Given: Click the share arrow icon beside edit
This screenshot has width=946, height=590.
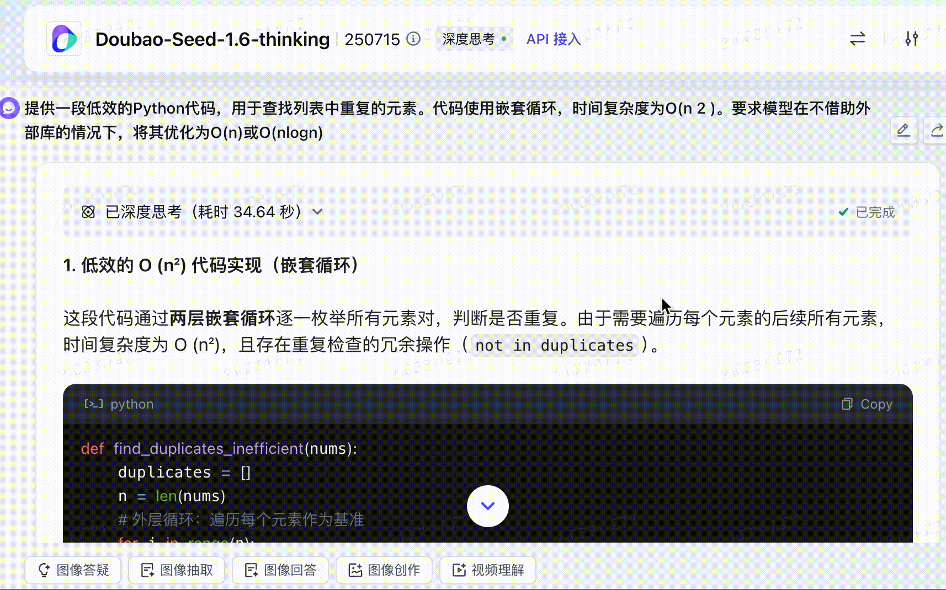Looking at the screenshot, I should pos(937,130).
